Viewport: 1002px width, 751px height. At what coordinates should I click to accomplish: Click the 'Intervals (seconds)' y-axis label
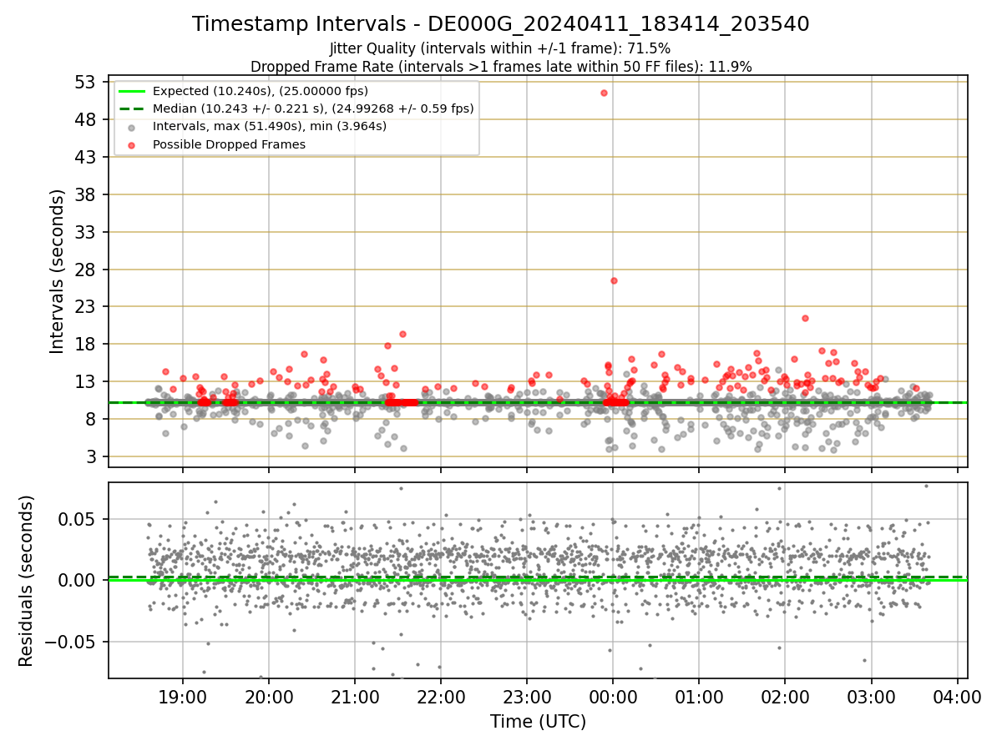coord(57,271)
